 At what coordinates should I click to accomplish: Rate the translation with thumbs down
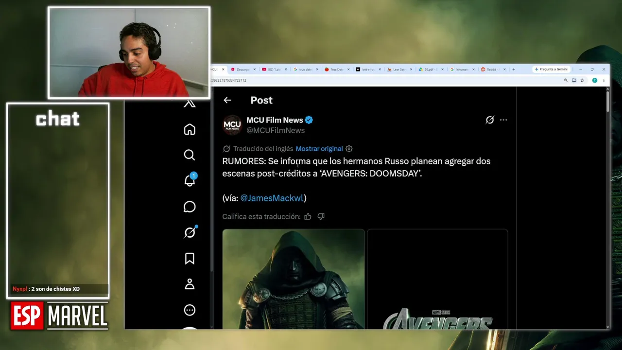[321, 217]
